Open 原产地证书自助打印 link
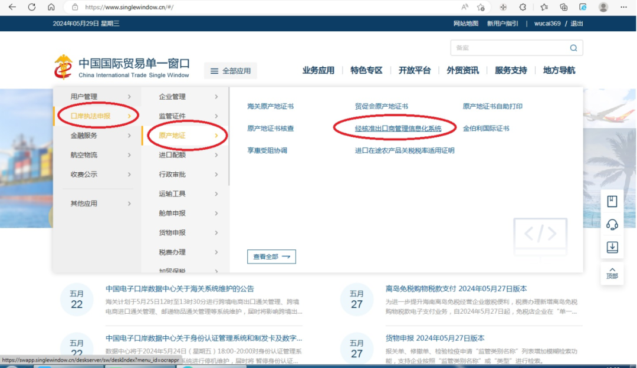 492,107
